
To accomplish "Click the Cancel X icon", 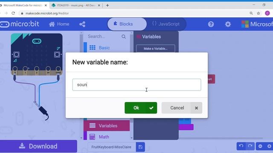I will click(196, 108).
